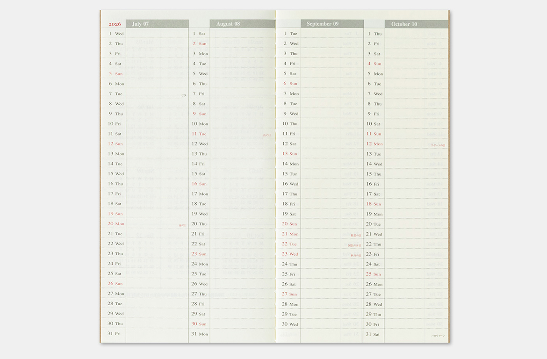547x359 pixels.
Task: Click the 七夕 note on July 7
Action: [x=184, y=95]
